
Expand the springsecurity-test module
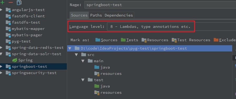(x=1, y=73)
